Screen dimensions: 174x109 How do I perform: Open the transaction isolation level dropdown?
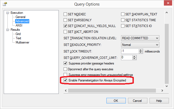point(156,38)
